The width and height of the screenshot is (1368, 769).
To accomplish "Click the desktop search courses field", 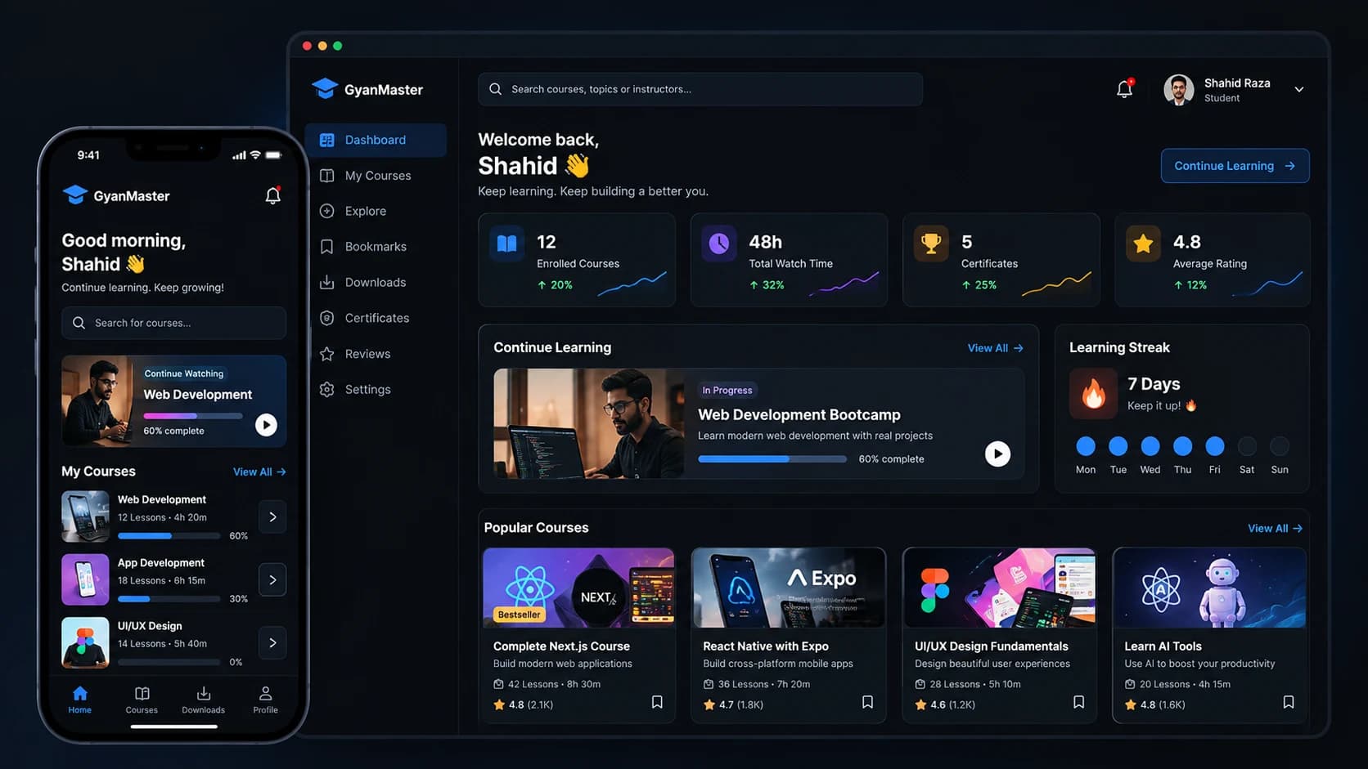I will pyautogui.click(x=700, y=89).
